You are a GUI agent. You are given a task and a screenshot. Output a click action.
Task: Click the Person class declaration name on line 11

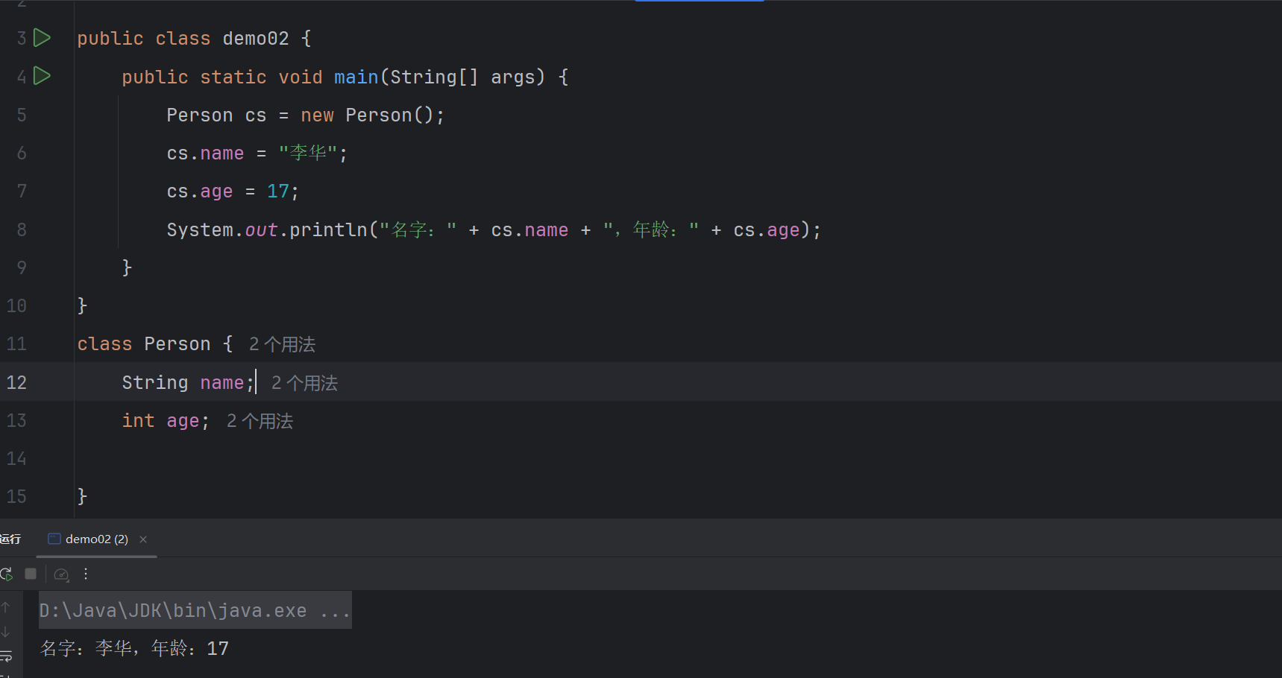pos(177,344)
